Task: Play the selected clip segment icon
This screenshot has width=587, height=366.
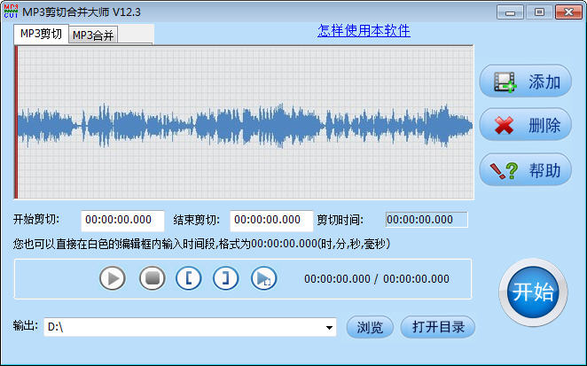Action: coord(264,278)
